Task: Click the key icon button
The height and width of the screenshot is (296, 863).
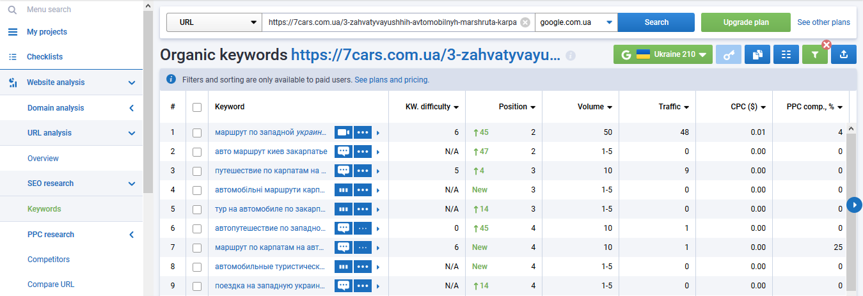Action: (x=728, y=55)
